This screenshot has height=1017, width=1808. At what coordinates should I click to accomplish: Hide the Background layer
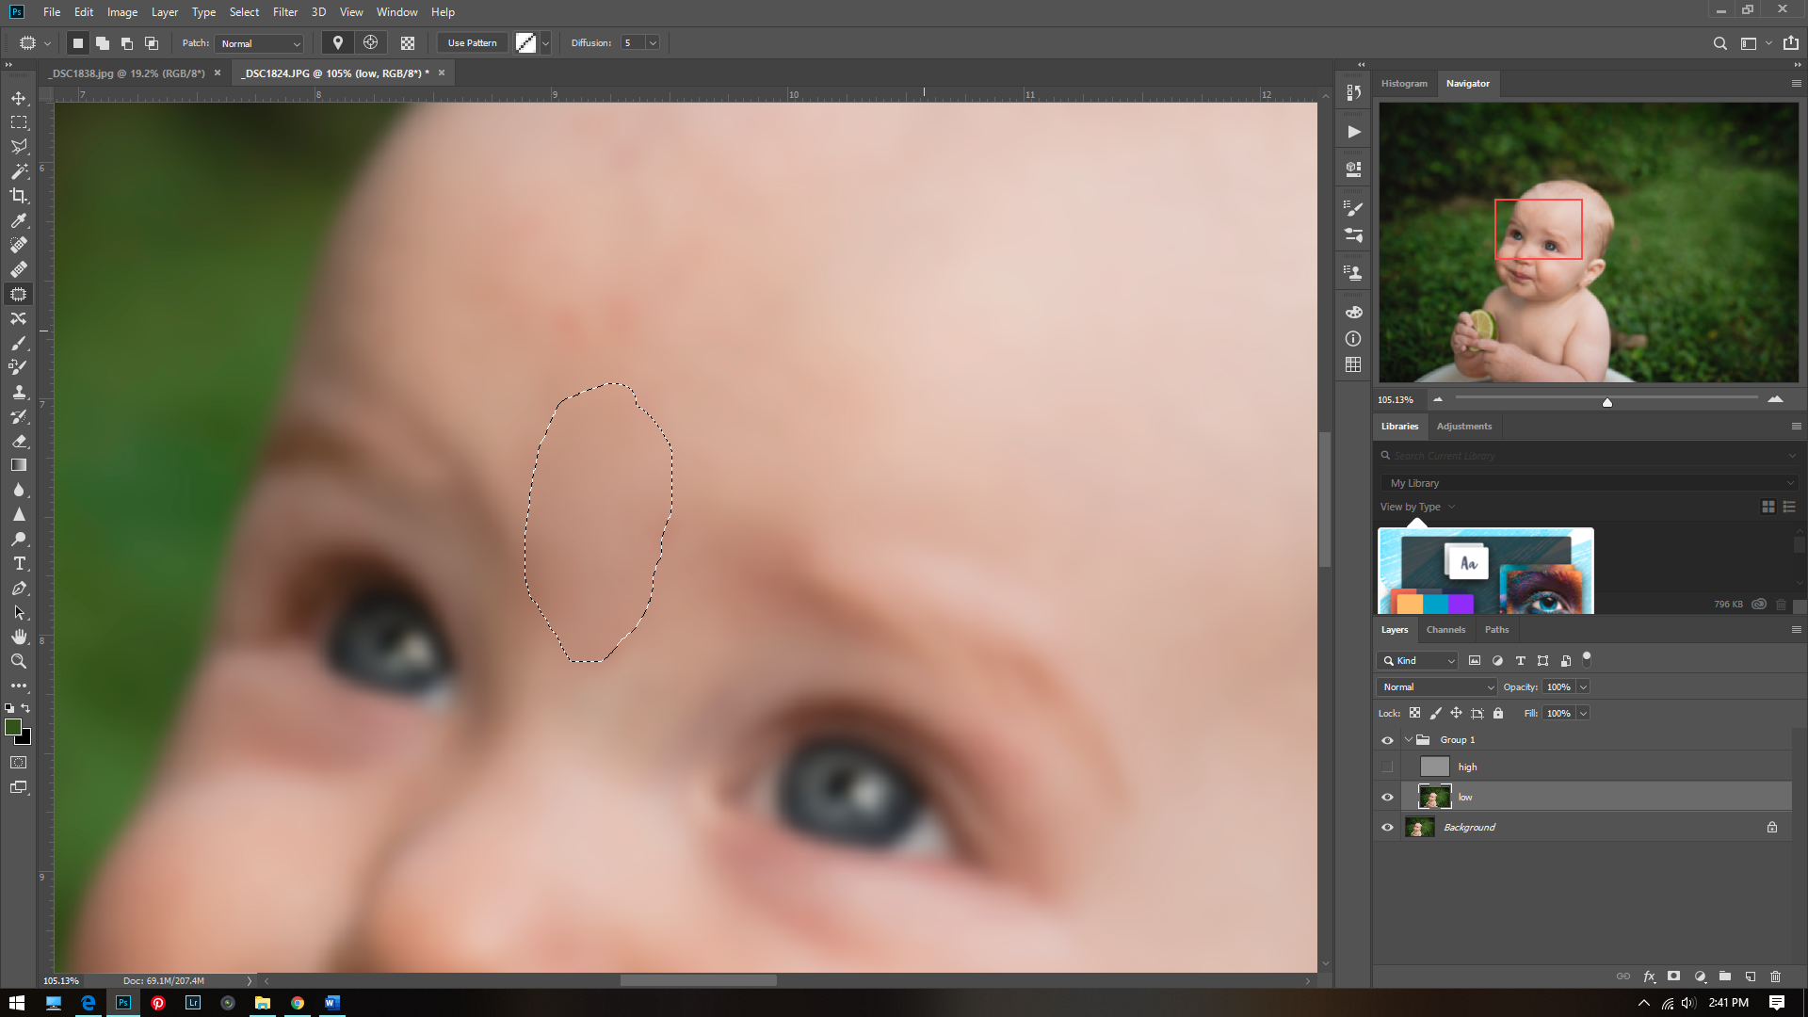[1387, 827]
